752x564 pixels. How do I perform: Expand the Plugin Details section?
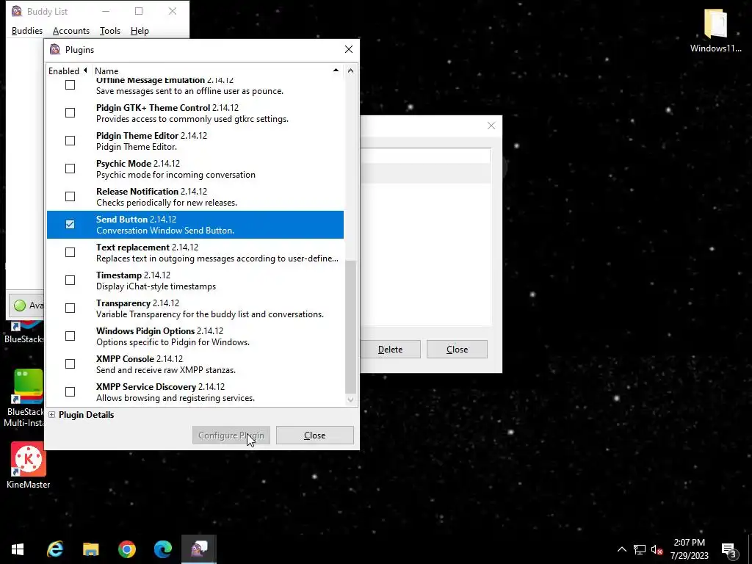pos(52,415)
